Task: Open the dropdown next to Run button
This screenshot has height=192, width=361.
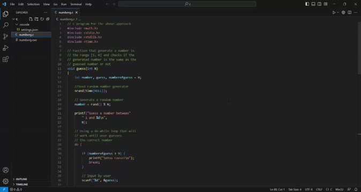Action: pos(338,13)
